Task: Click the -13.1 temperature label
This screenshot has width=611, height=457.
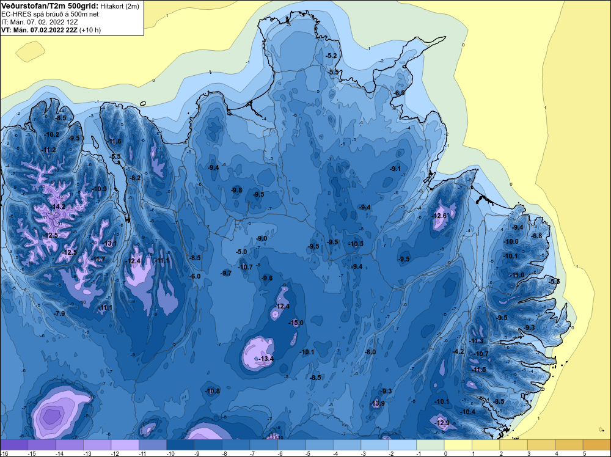Action: click(x=109, y=243)
